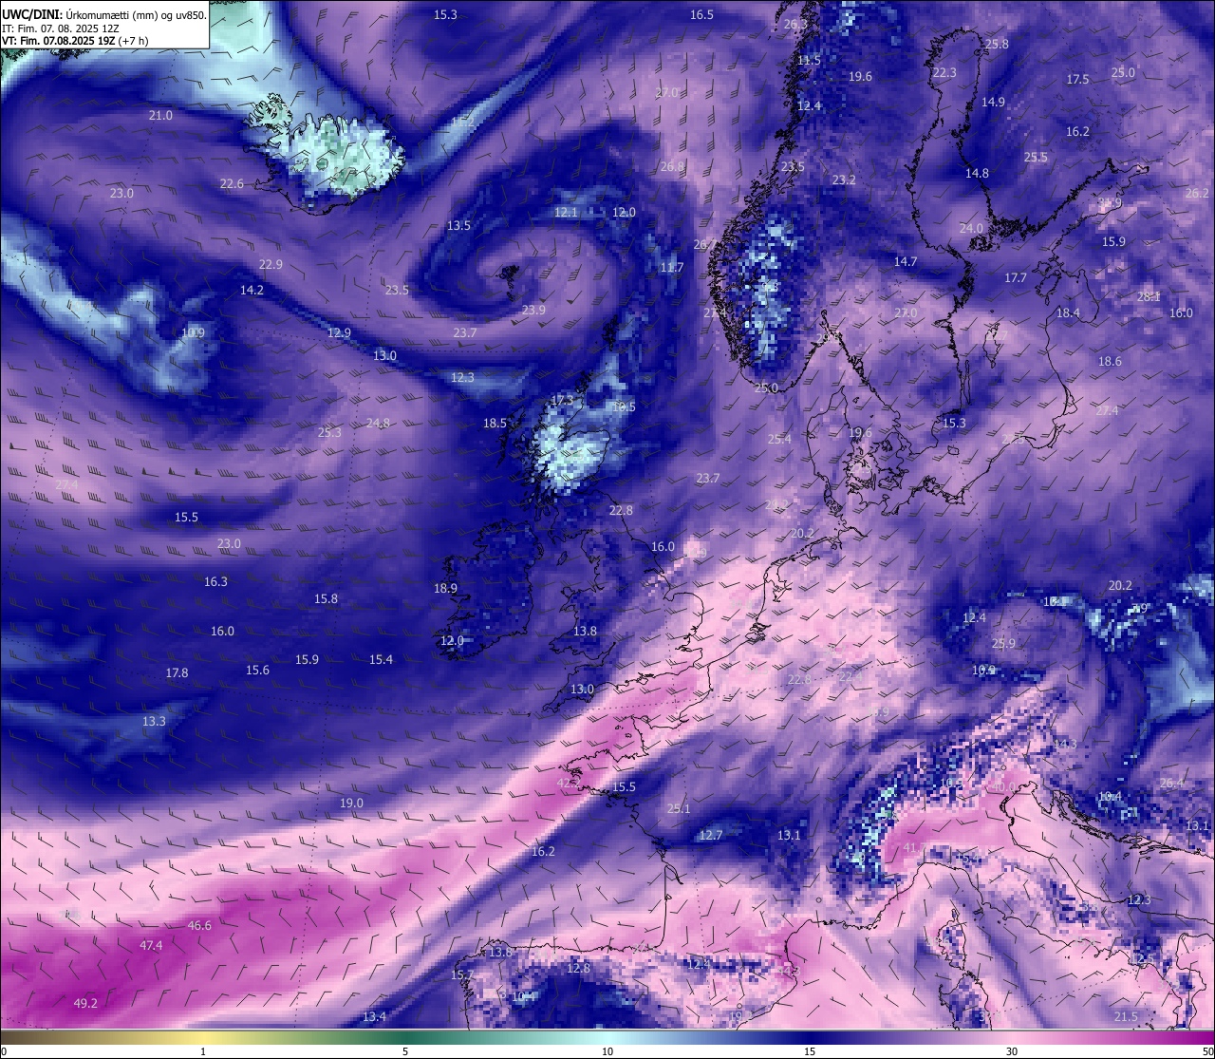
Task: Click the 15.8 value label
Action: [x=326, y=598]
